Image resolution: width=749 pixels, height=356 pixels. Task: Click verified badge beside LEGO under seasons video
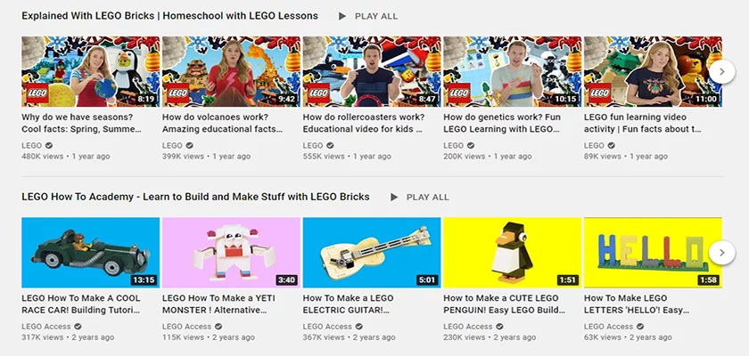click(49, 146)
